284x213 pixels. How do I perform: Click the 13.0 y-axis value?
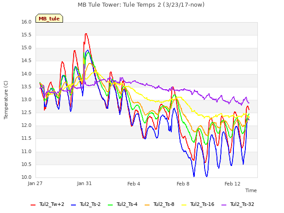click(x=27, y=99)
